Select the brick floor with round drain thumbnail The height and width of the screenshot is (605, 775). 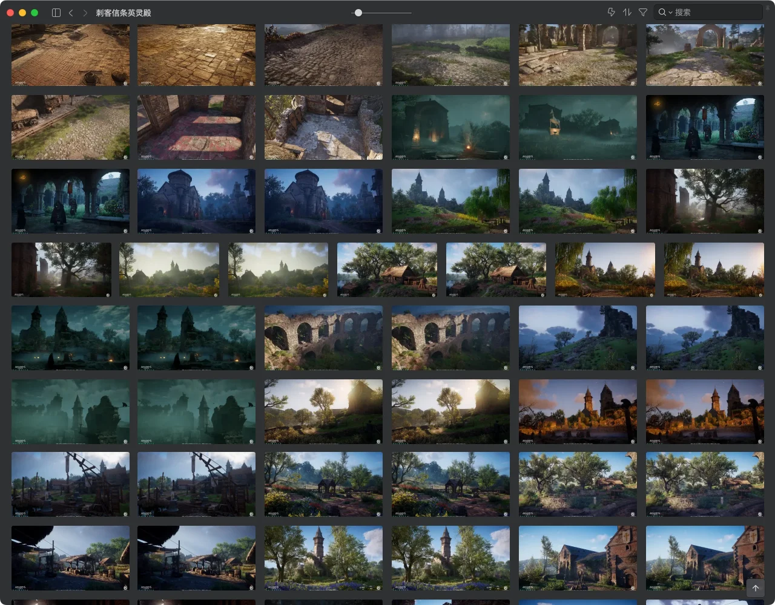[70, 54]
